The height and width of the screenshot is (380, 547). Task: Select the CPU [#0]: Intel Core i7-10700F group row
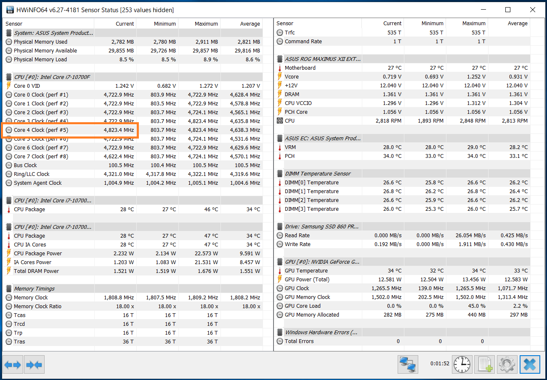(x=133, y=77)
